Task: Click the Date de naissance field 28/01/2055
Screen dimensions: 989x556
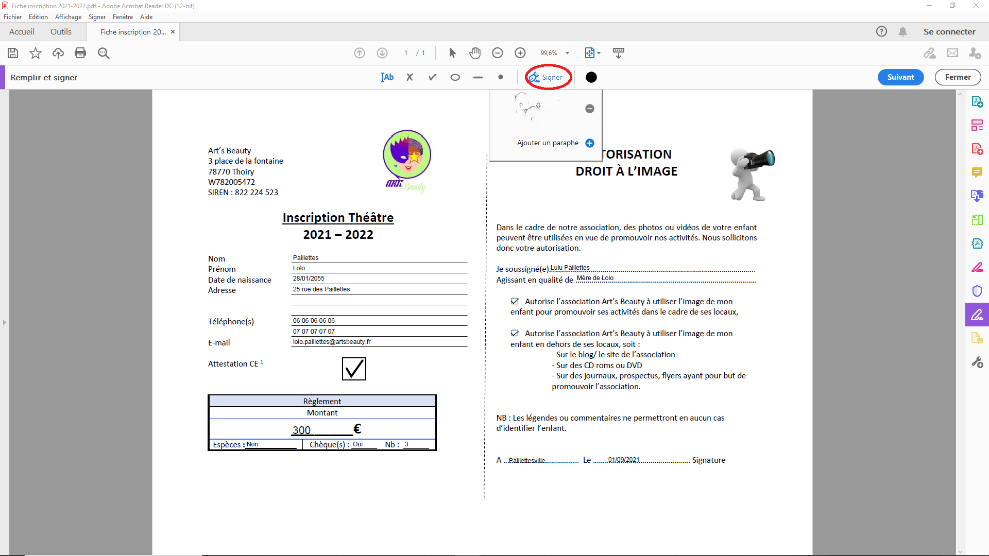Action: coord(379,279)
